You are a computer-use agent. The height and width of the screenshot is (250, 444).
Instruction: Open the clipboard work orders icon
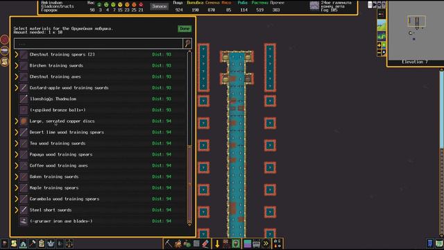click(x=42, y=244)
